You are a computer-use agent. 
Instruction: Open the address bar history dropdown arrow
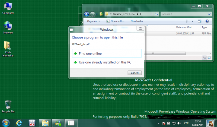coord(152,14)
